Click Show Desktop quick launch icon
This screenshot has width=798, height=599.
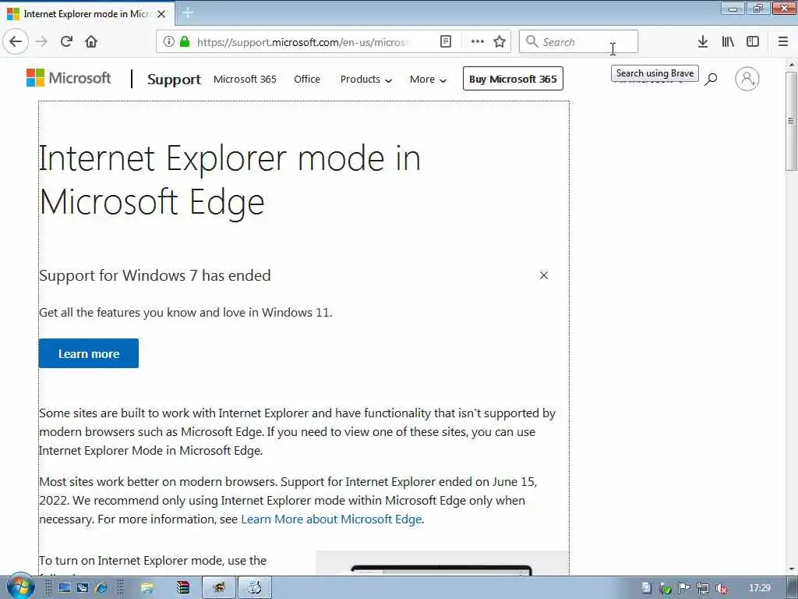(64, 588)
